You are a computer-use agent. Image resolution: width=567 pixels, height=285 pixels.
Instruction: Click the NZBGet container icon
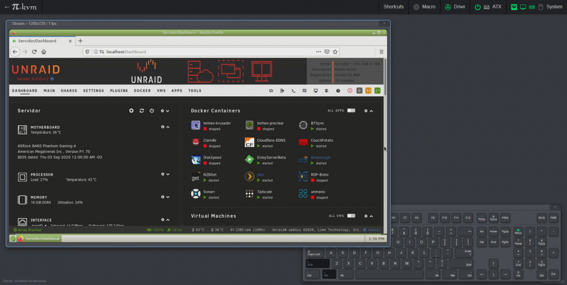[196, 177]
